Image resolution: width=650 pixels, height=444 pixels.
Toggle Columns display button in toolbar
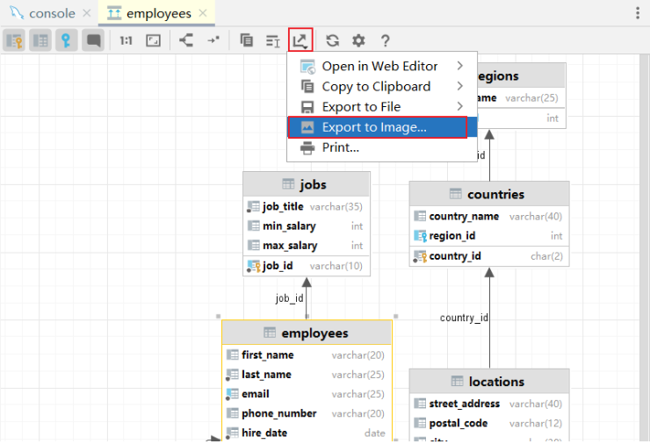point(40,40)
